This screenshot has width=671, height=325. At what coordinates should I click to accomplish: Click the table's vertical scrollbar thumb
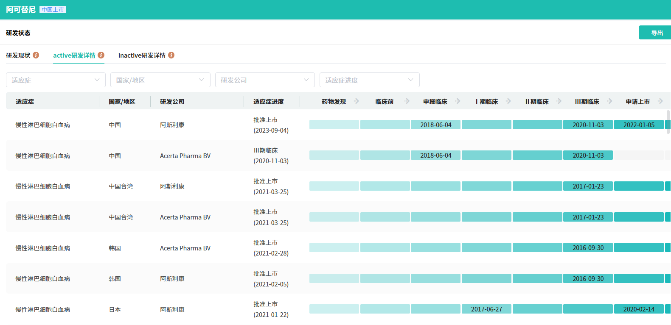tap(668, 122)
